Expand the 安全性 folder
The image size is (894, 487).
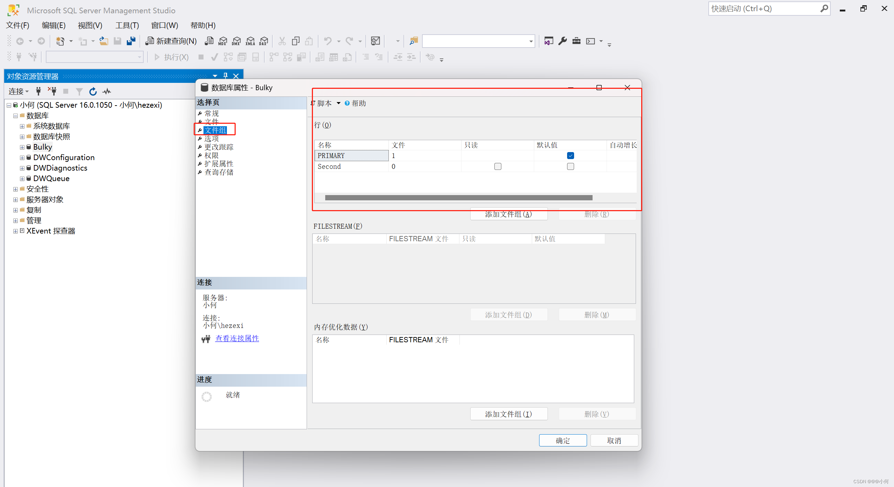[x=15, y=189]
